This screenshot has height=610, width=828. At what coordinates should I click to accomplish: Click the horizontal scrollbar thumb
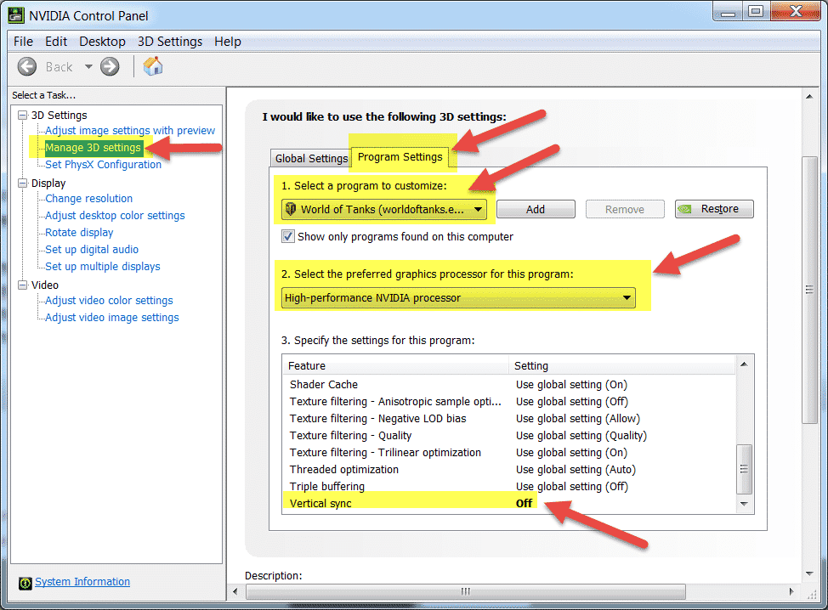pyautogui.click(x=465, y=591)
